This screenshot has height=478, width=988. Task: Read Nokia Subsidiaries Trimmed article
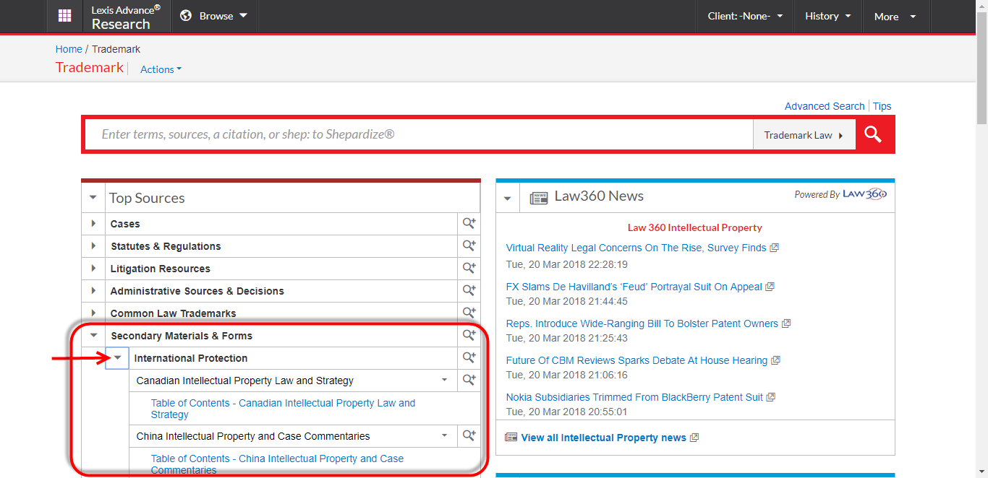point(634,397)
